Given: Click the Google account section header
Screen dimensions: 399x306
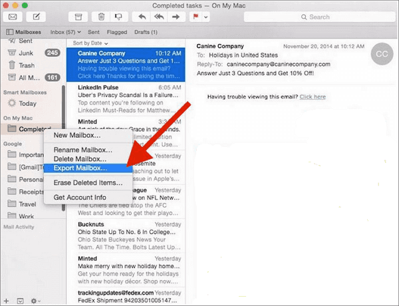Looking at the screenshot, I should point(13,144).
